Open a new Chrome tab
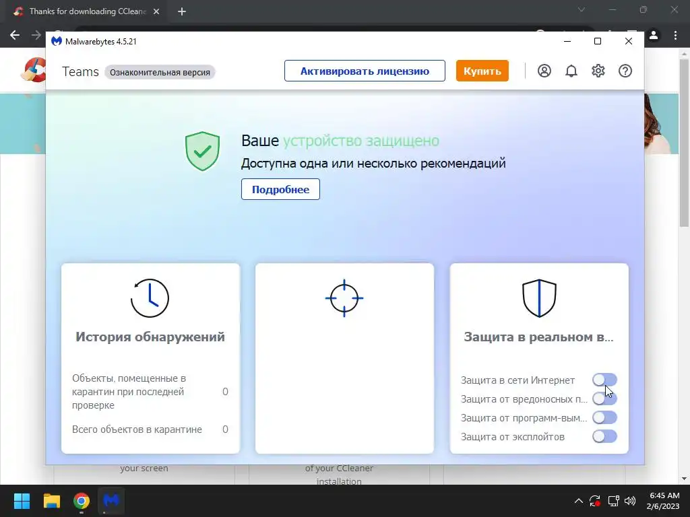This screenshot has height=517, width=690. (182, 11)
